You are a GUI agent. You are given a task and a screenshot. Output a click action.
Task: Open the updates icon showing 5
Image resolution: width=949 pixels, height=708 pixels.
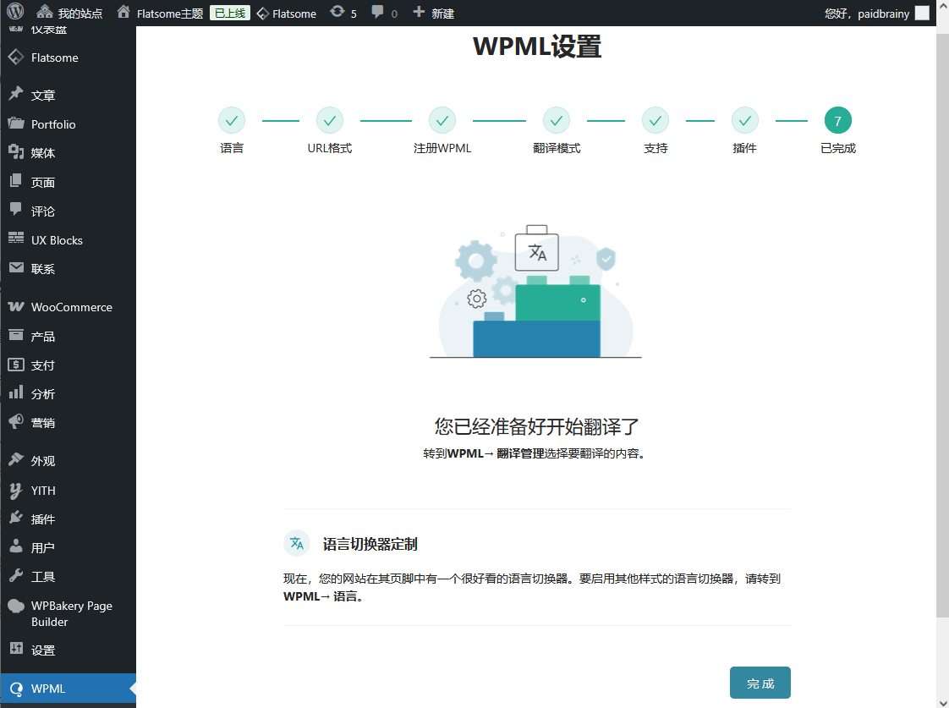pyautogui.click(x=337, y=12)
